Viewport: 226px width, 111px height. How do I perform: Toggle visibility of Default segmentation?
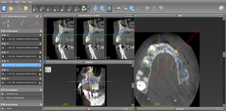(3, 109)
